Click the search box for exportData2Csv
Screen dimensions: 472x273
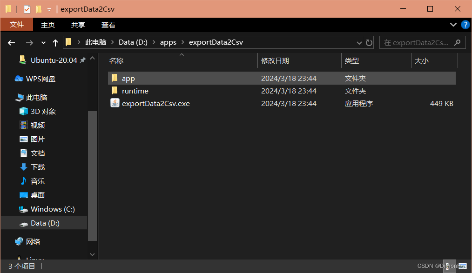tap(422, 42)
